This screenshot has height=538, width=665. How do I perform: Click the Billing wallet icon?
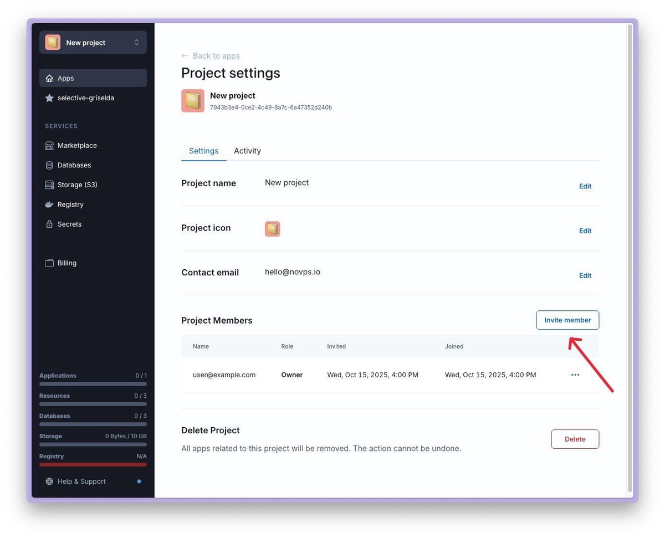pyautogui.click(x=49, y=263)
